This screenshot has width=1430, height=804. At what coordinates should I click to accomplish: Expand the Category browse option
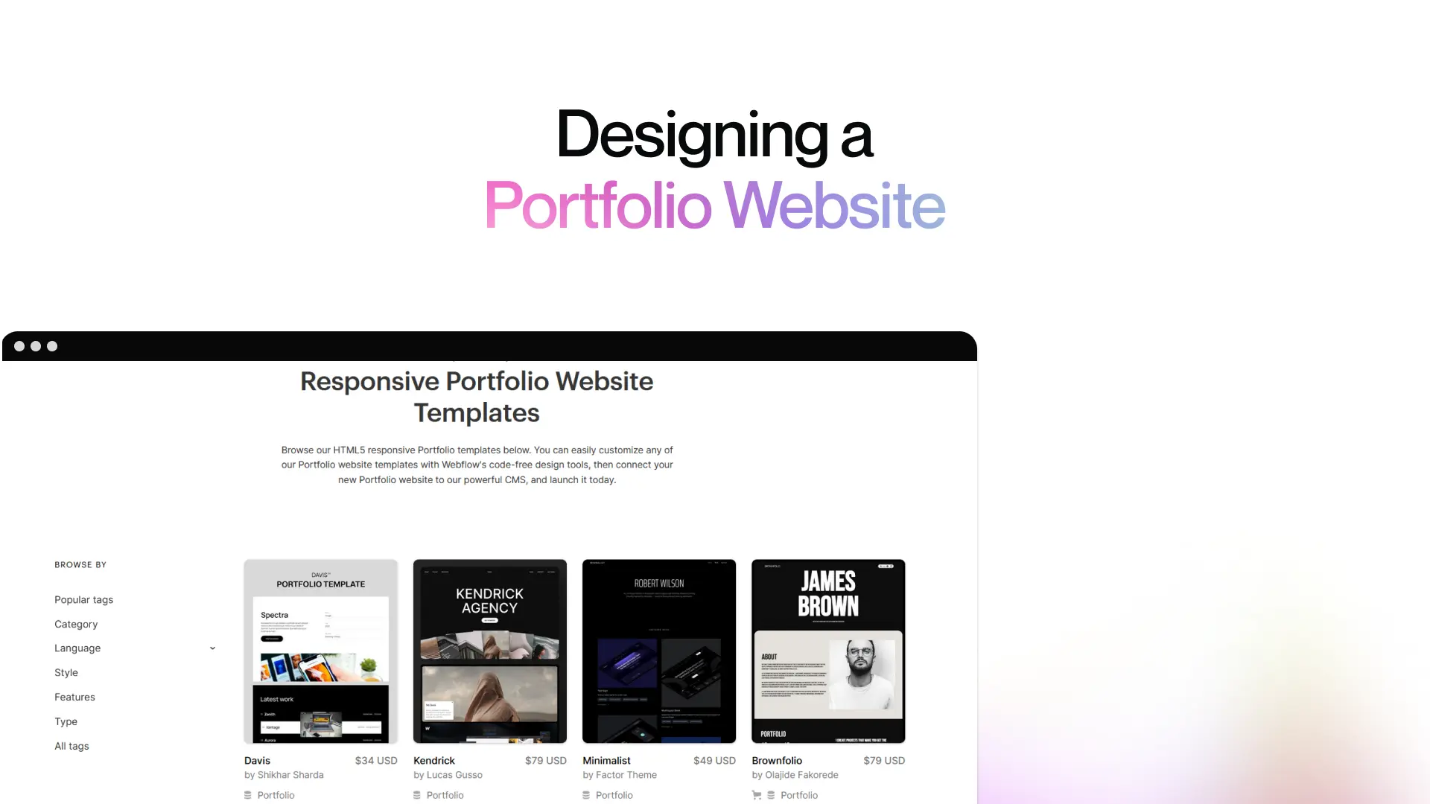(x=76, y=623)
